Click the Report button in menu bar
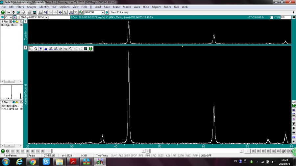This screenshot has width=296, height=166. 156,7
